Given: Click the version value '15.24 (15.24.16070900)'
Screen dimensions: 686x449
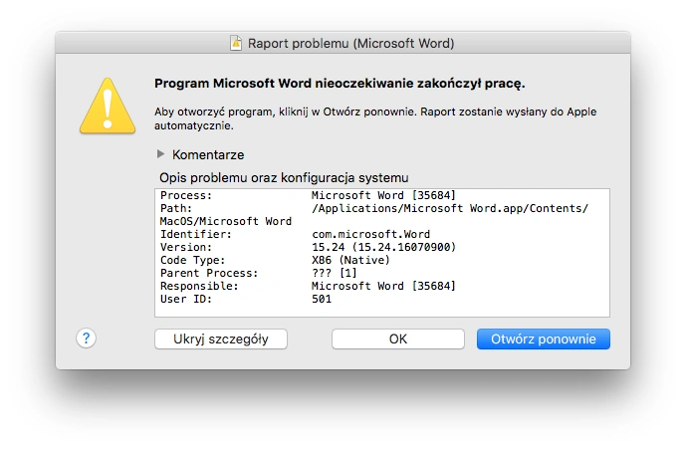Looking at the screenshot, I should (383, 247).
